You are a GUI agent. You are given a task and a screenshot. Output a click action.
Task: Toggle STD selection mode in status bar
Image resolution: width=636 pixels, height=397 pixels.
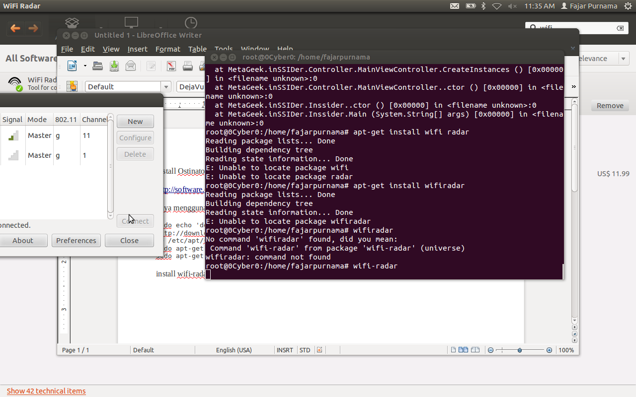click(305, 350)
